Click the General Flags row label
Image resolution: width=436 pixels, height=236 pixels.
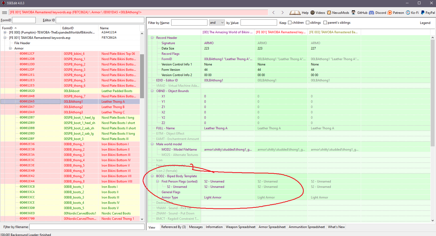click(x=171, y=192)
